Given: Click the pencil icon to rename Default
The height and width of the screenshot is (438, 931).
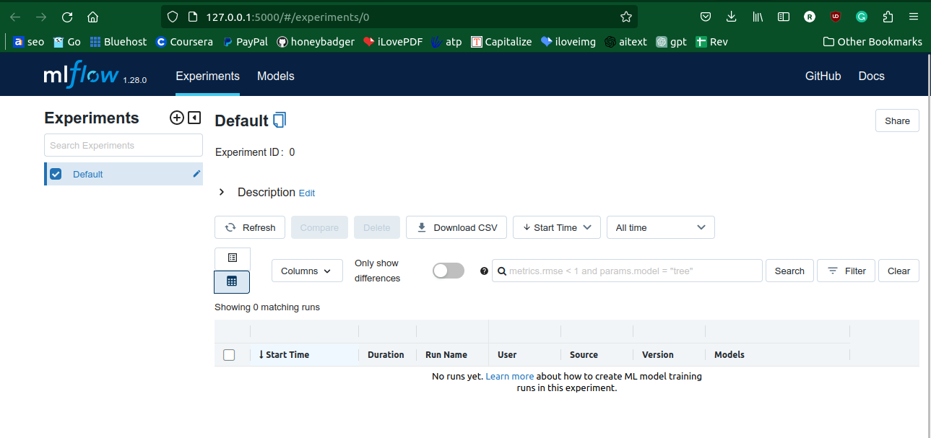Looking at the screenshot, I should [196, 174].
